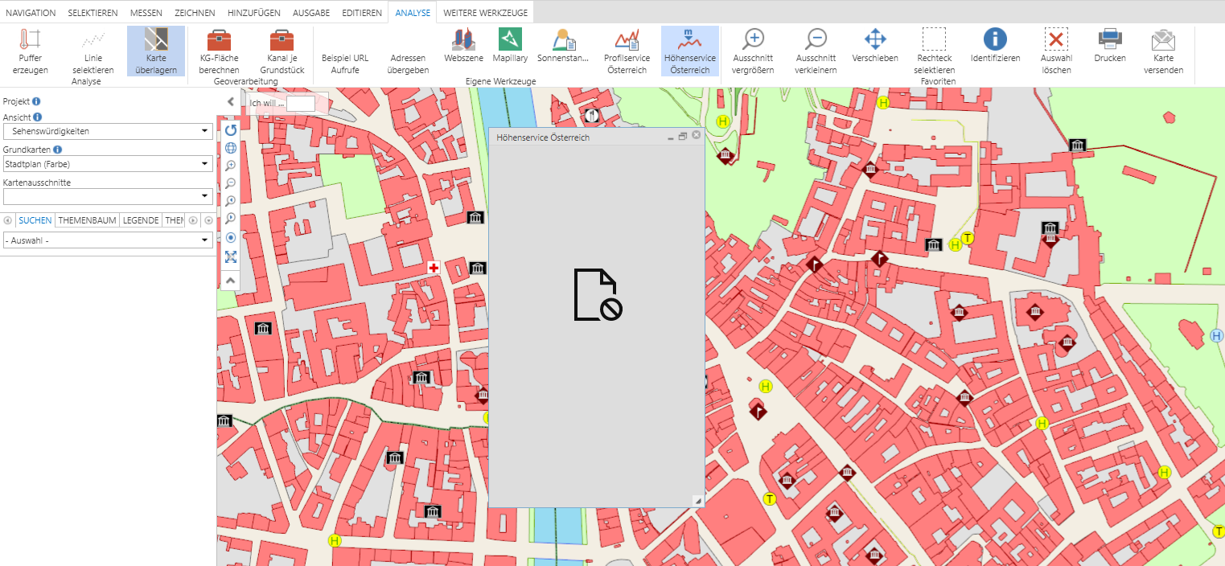Select the Verschieben pan tool
The height and width of the screenshot is (566, 1225).
[x=875, y=45]
